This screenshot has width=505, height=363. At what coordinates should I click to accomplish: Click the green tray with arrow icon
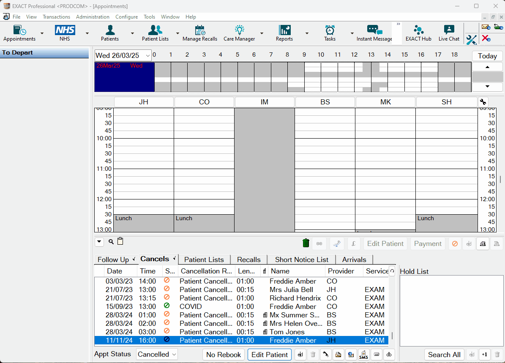pos(499,27)
